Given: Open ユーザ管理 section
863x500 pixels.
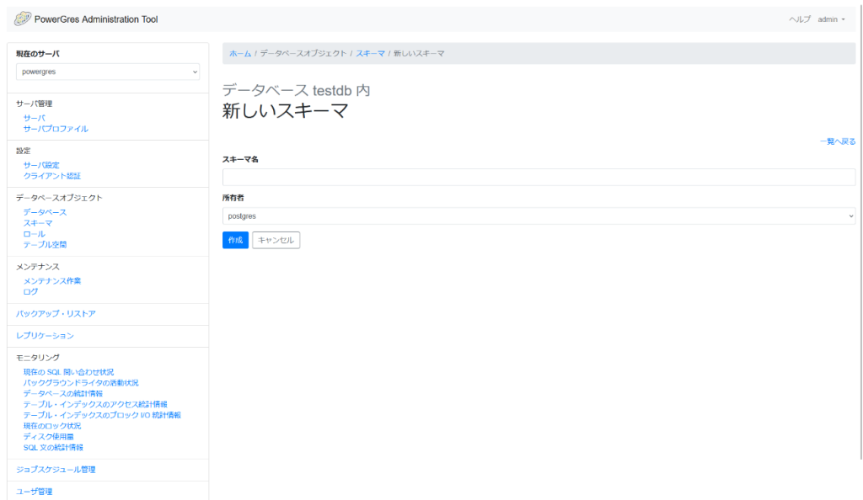Looking at the screenshot, I should pyautogui.click(x=34, y=492).
